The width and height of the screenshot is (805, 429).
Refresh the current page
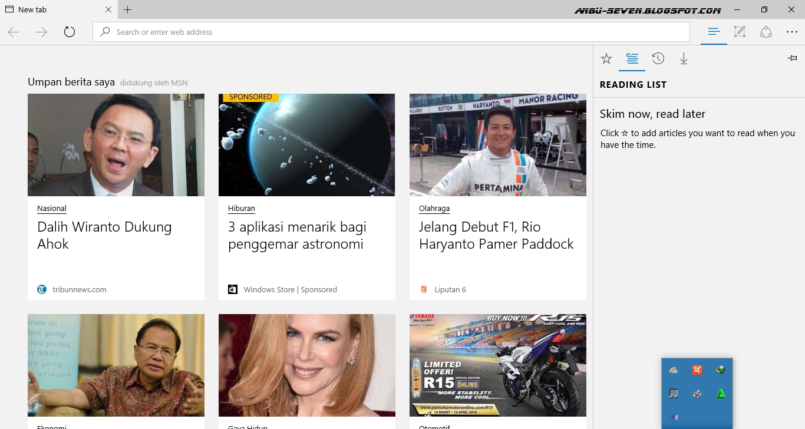pyautogui.click(x=70, y=32)
